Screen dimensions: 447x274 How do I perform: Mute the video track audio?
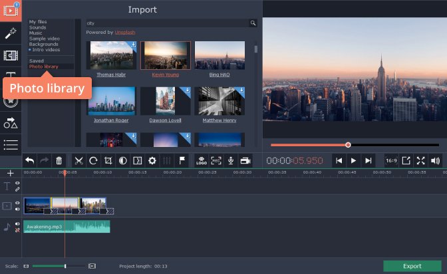(17, 209)
